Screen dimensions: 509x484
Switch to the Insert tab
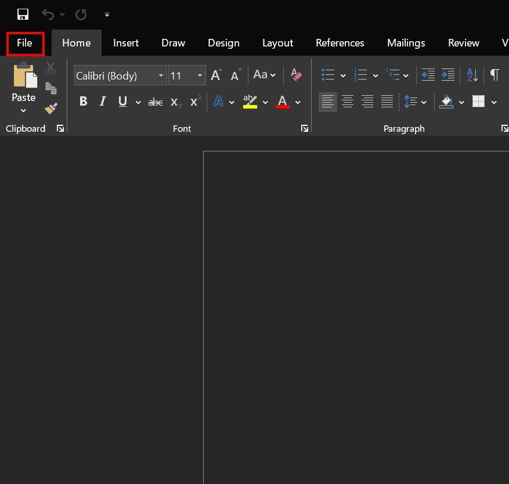click(126, 42)
